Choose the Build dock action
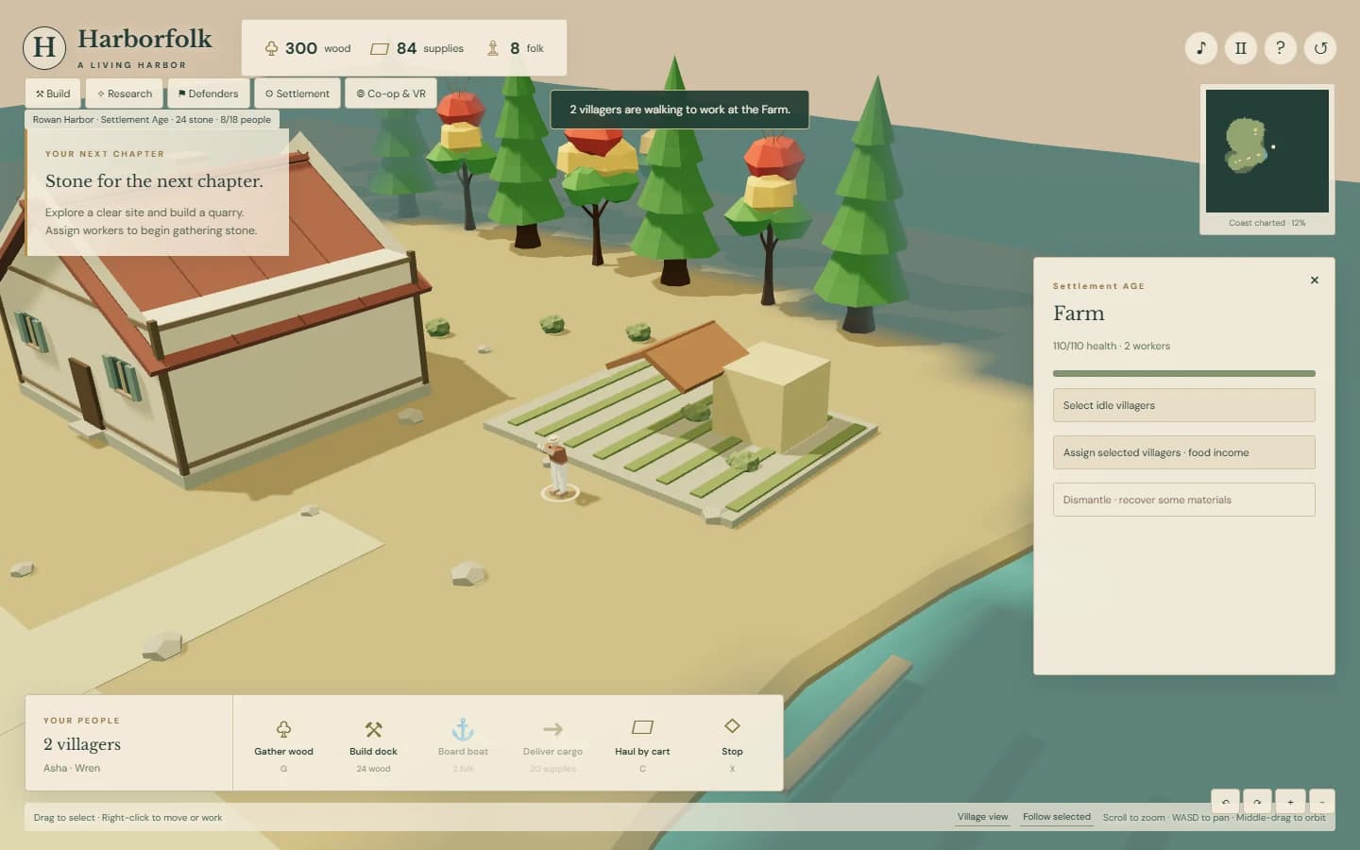 (x=373, y=745)
